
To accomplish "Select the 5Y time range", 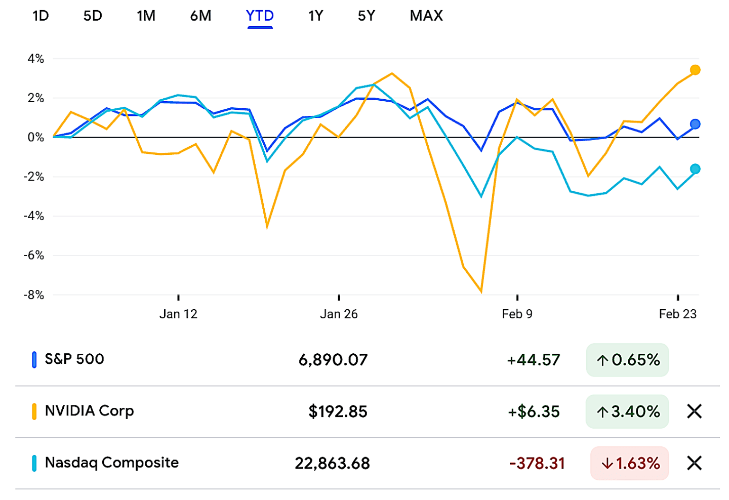I will [367, 16].
